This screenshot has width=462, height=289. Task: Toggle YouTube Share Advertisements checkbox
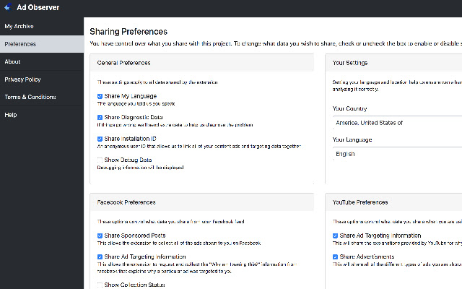[x=335, y=257]
